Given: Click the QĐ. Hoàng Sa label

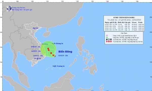Looking at the screenshot, I should 58,43.
